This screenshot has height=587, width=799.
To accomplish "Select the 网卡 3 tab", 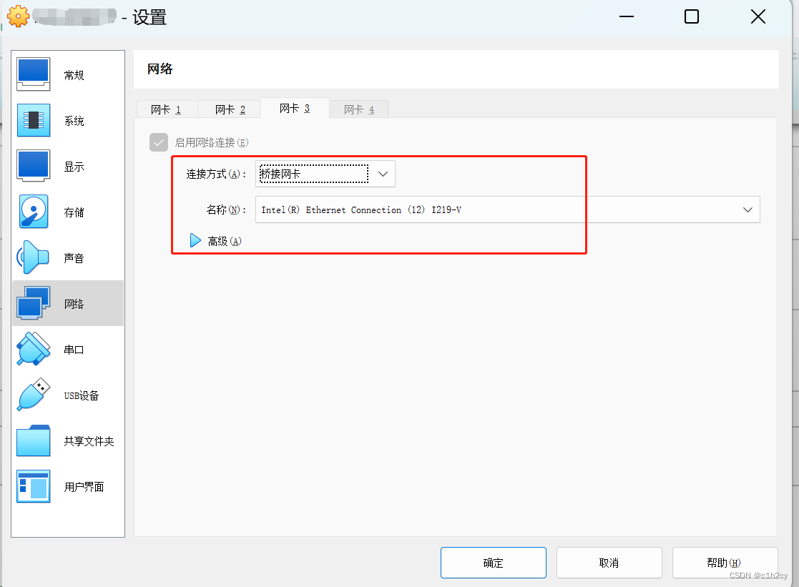I will [x=295, y=108].
